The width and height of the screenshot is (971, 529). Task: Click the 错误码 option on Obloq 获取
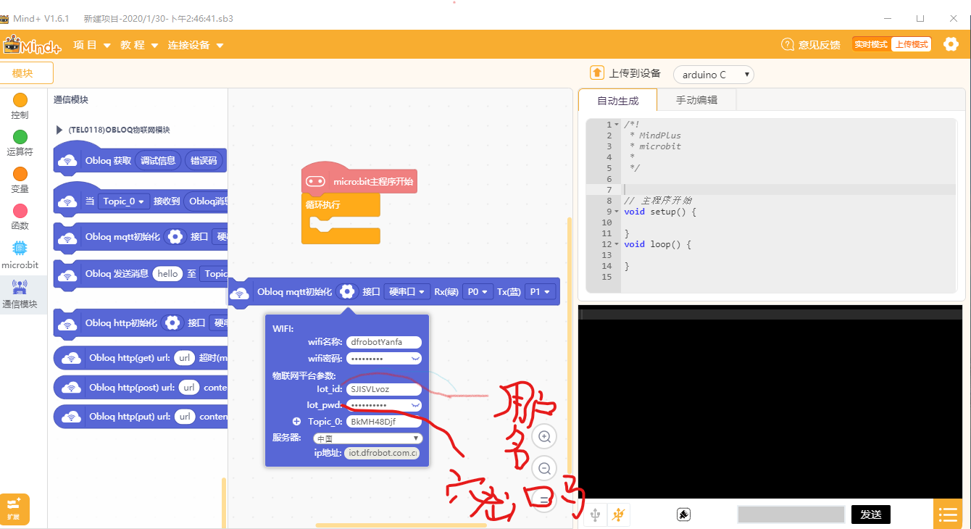pyautogui.click(x=203, y=160)
